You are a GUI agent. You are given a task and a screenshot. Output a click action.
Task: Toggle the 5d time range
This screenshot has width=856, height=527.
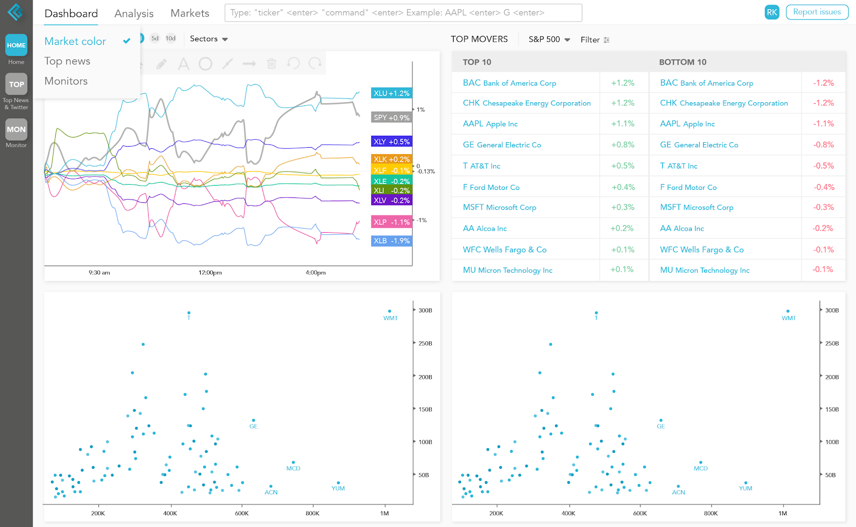click(155, 39)
